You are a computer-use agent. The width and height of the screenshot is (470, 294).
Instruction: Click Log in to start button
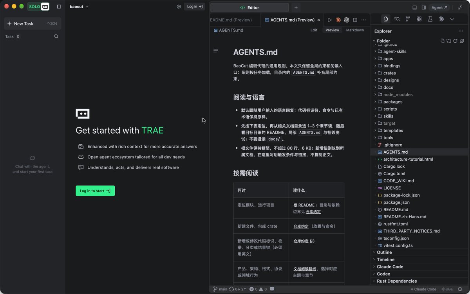point(95,191)
